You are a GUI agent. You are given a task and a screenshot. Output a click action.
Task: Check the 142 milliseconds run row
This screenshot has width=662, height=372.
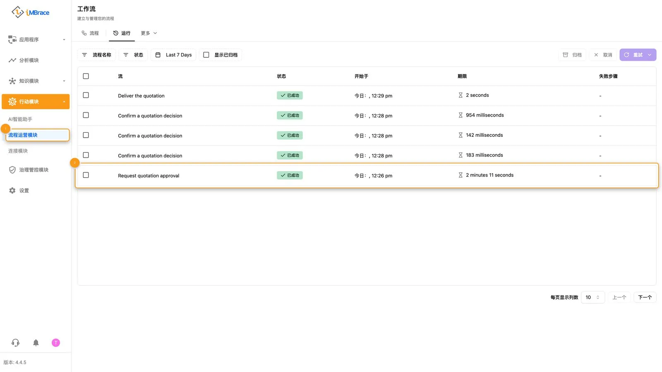[86, 135]
